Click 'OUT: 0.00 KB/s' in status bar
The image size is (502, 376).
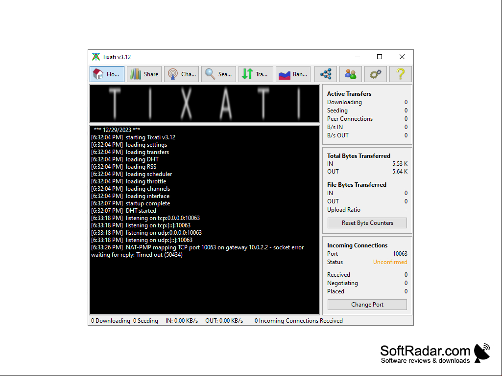point(224,321)
